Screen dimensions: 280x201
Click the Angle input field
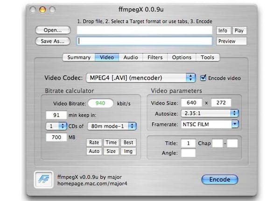pos(188,153)
